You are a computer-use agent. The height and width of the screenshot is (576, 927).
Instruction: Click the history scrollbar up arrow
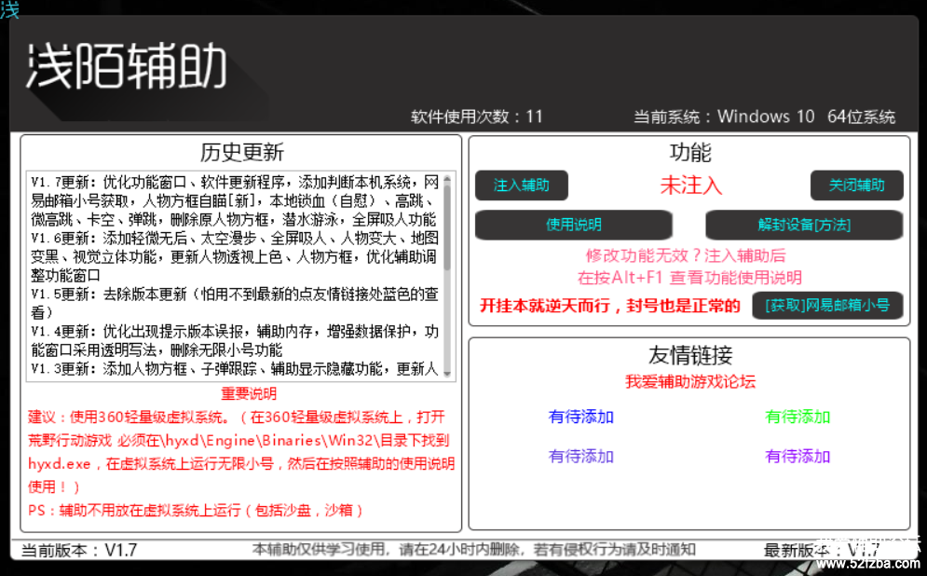click(x=447, y=179)
